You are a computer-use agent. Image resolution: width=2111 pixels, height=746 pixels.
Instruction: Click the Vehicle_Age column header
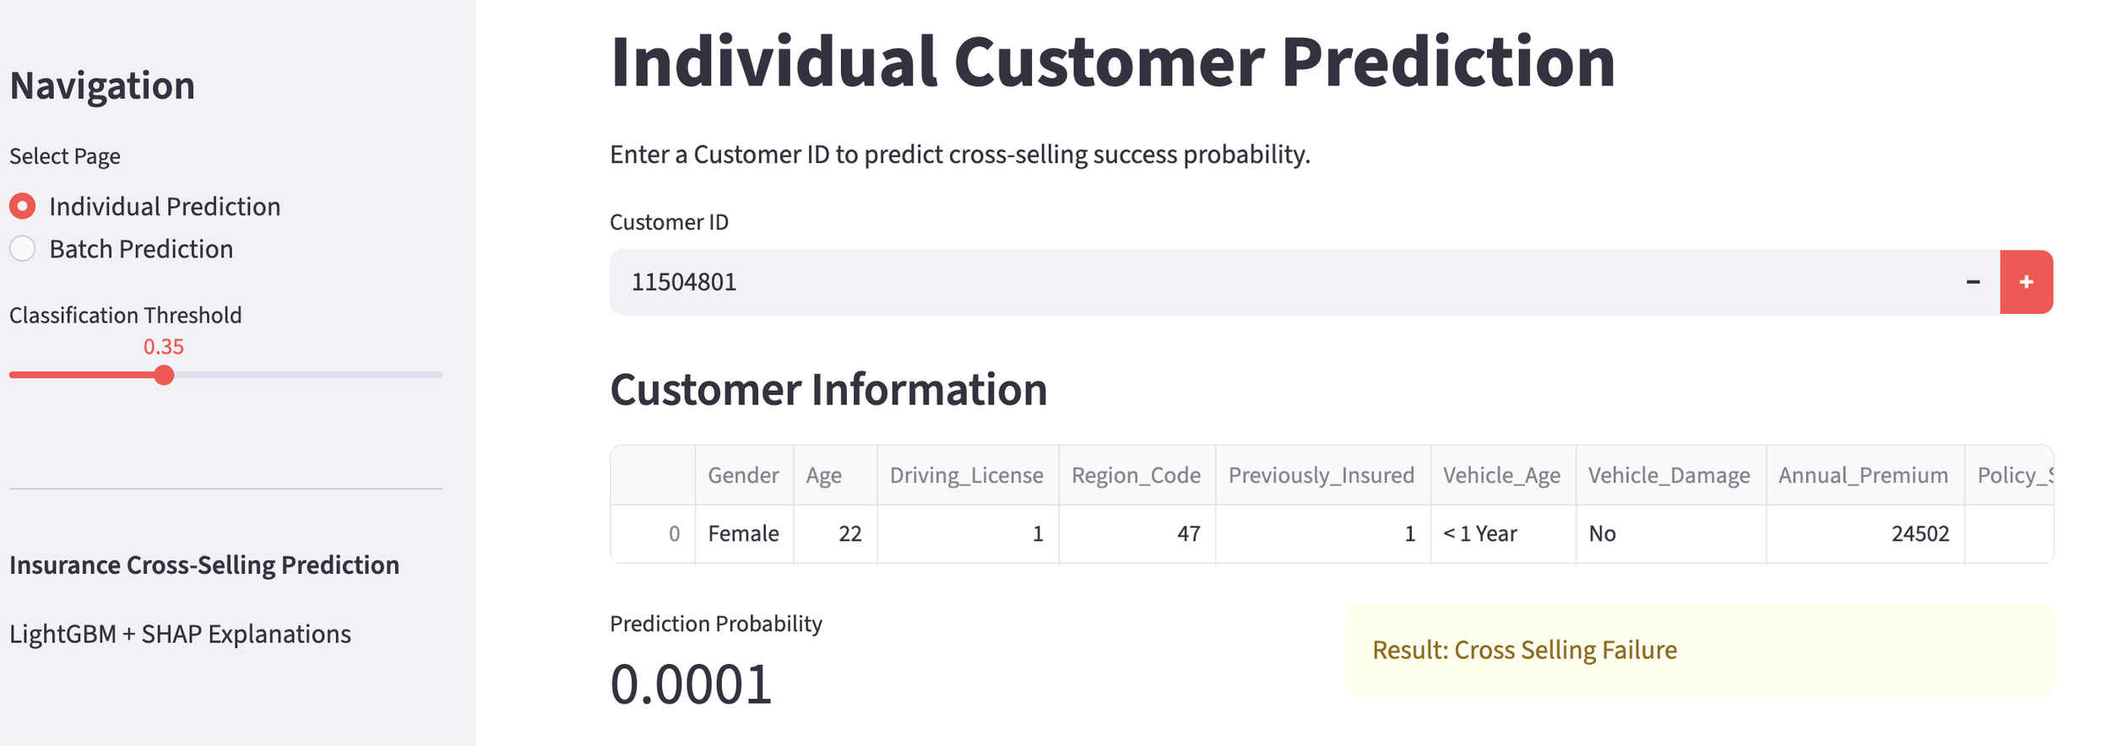1501,475
